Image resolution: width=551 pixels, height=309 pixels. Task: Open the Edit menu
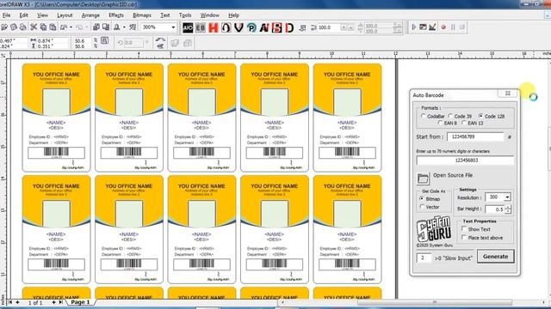click(23, 15)
